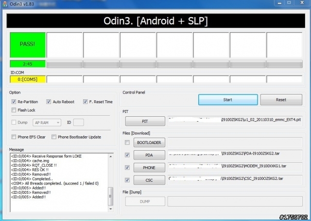Click the 'Receive Response form LOKE' line

(47, 156)
